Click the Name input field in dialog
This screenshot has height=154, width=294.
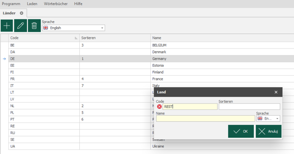206,118
